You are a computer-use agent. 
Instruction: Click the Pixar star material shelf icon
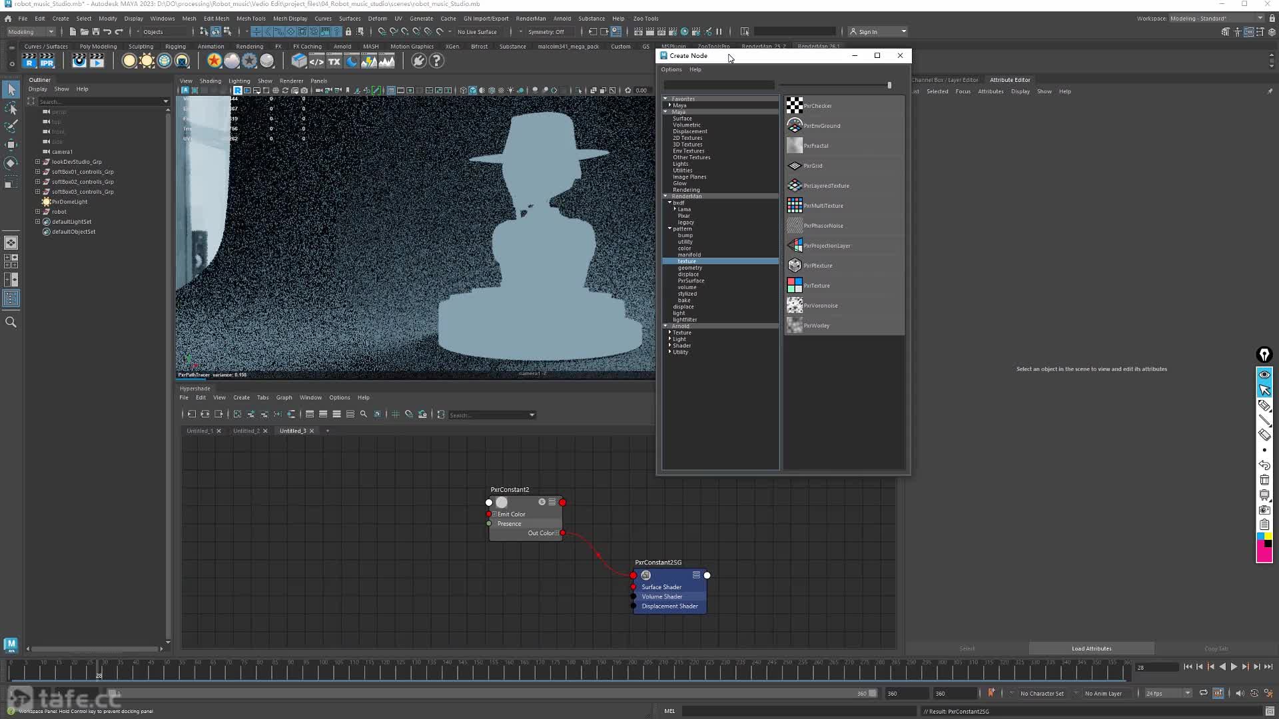pyautogui.click(x=214, y=61)
